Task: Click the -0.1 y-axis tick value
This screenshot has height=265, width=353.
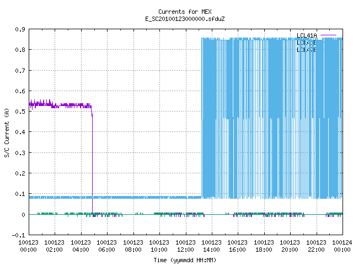Action: coord(18,235)
